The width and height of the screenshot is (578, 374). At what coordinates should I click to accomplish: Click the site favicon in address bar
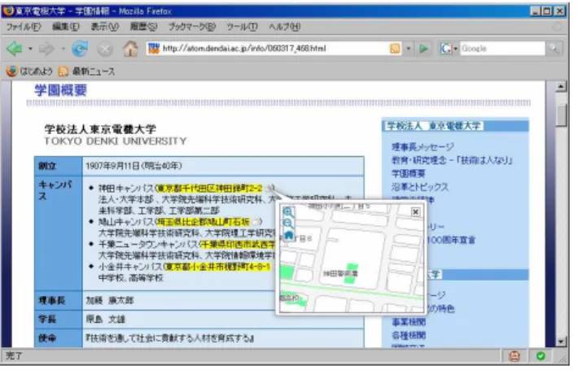pos(154,48)
